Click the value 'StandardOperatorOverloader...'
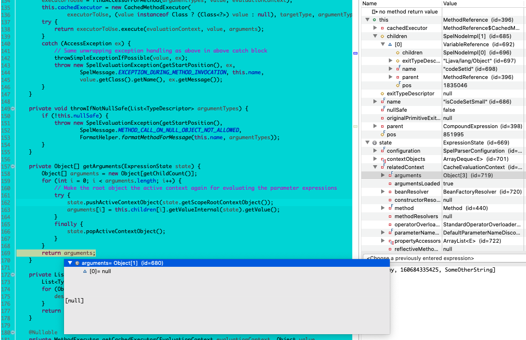 (482, 224)
